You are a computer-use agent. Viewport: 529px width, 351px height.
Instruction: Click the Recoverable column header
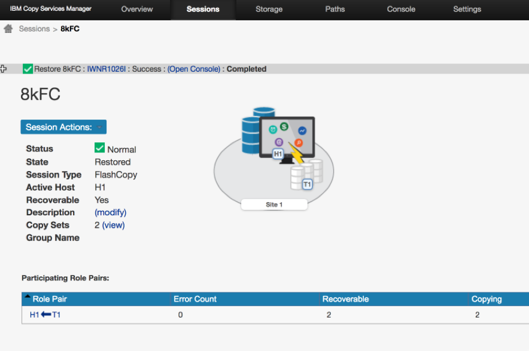(345, 299)
